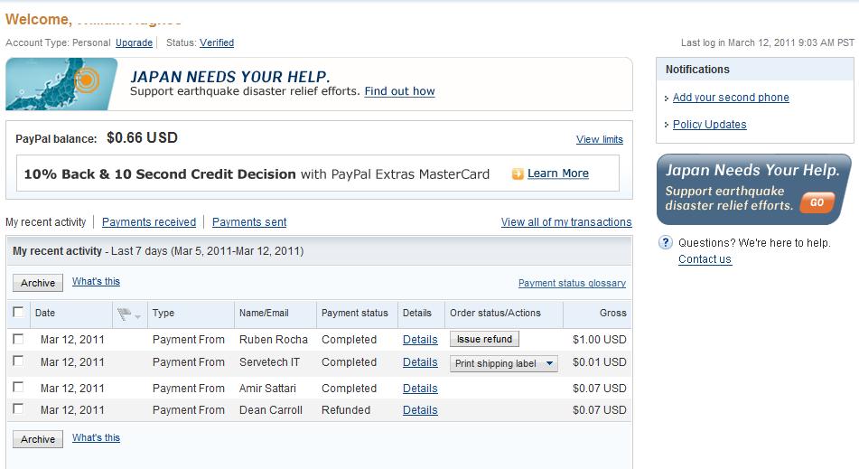Click the Upgrade account type link
Image resolution: width=859 pixels, height=469 pixels.
pyautogui.click(x=135, y=42)
